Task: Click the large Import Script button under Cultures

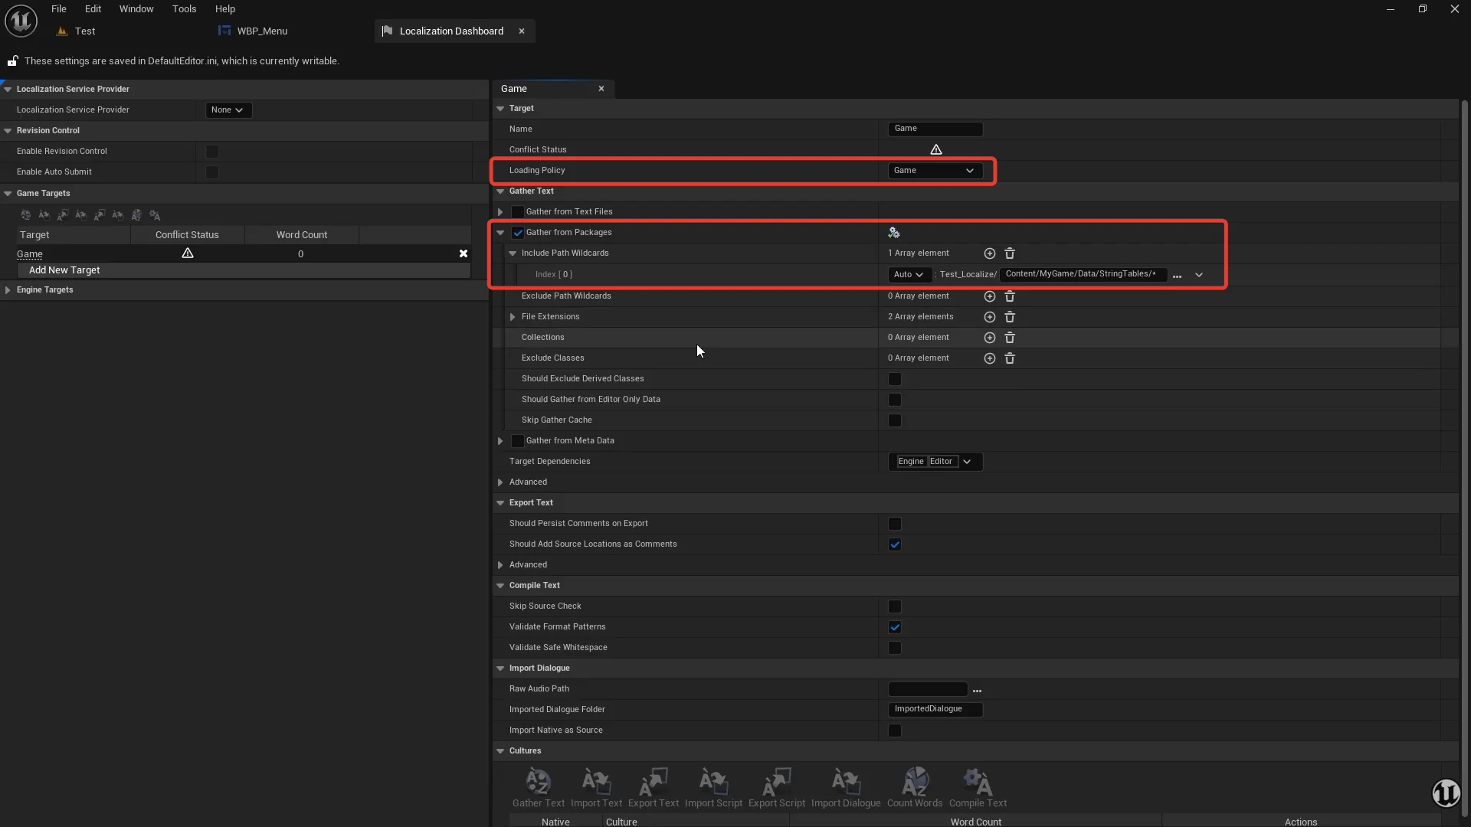Action: click(x=713, y=788)
